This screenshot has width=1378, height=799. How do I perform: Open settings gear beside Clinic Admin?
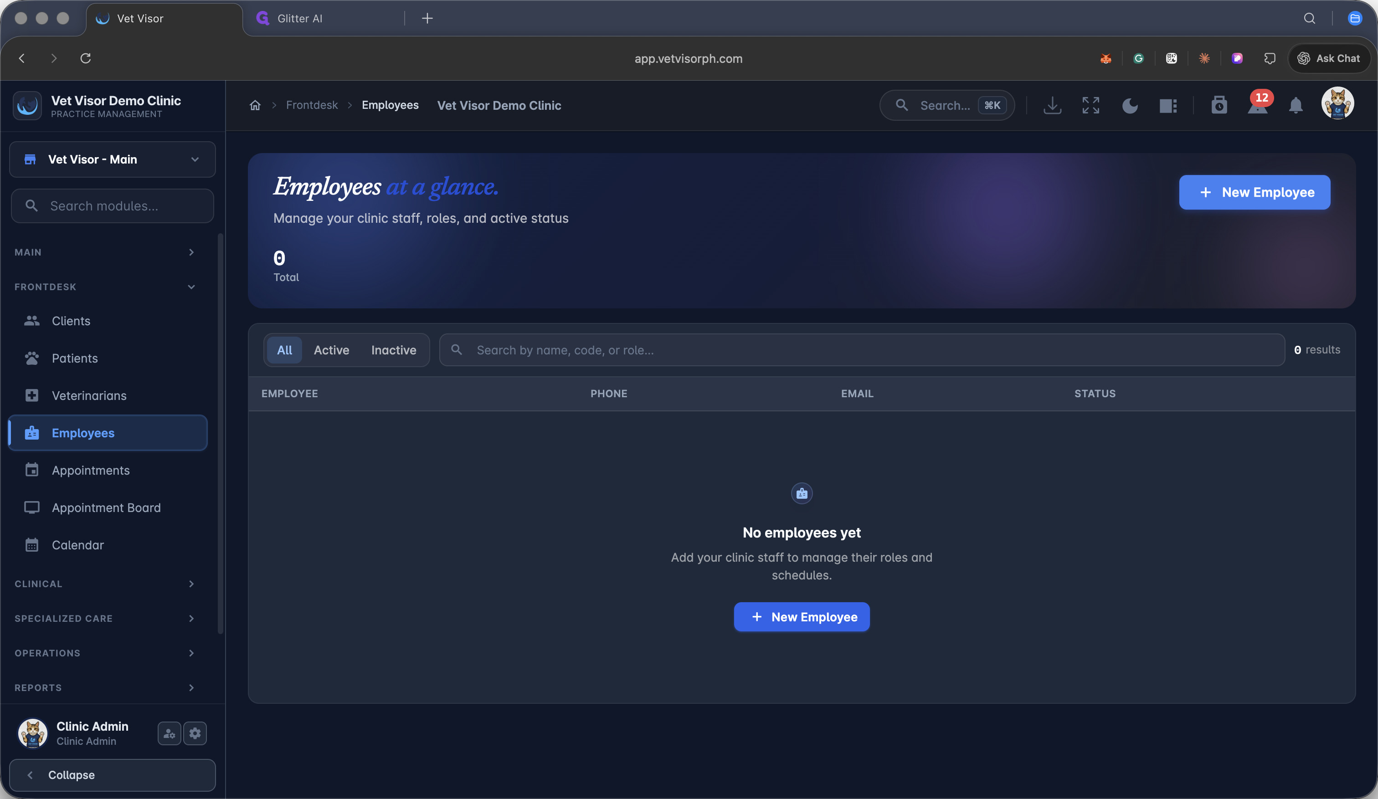(195, 733)
